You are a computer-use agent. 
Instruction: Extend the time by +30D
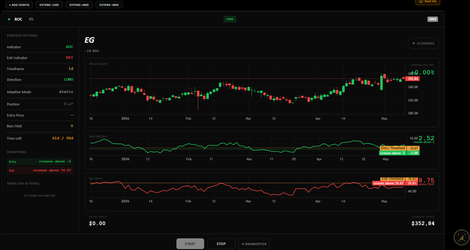[x=49, y=5]
